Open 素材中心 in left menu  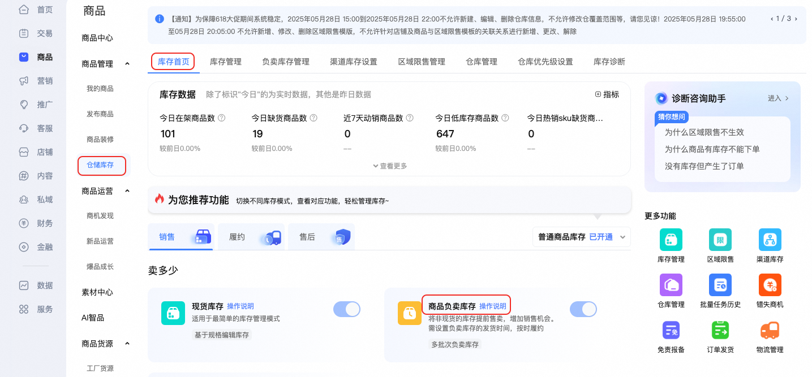pos(97,292)
